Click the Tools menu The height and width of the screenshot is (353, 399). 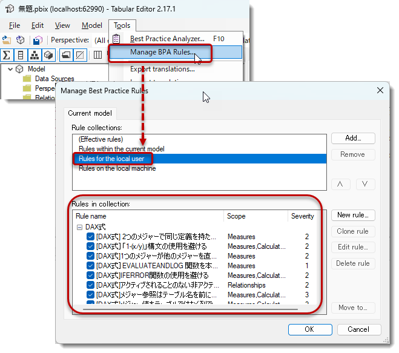coord(122,25)
